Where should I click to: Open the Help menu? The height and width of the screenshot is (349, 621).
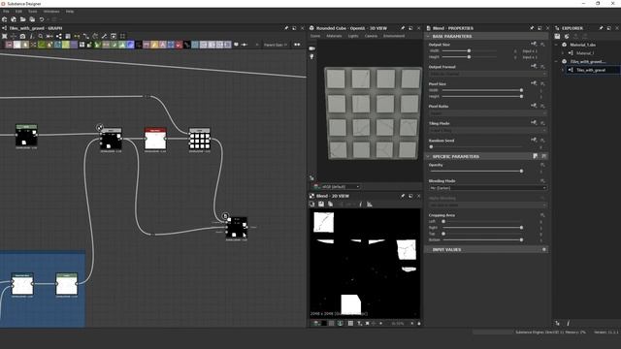pos(70,12)
